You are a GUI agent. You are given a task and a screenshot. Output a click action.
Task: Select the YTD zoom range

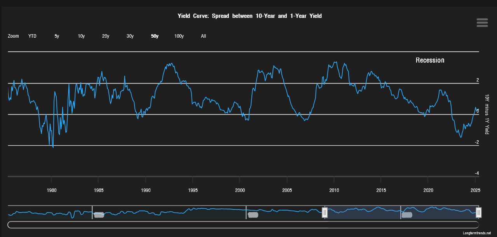click(32, 36)
